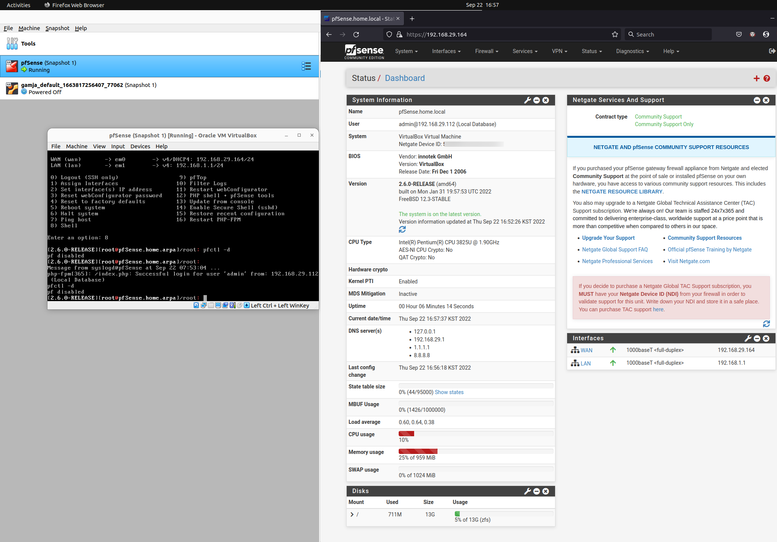777x542 pixels.
Task: Collapse the Netgate Services And Support panel
Action: [x=757, y=100]
